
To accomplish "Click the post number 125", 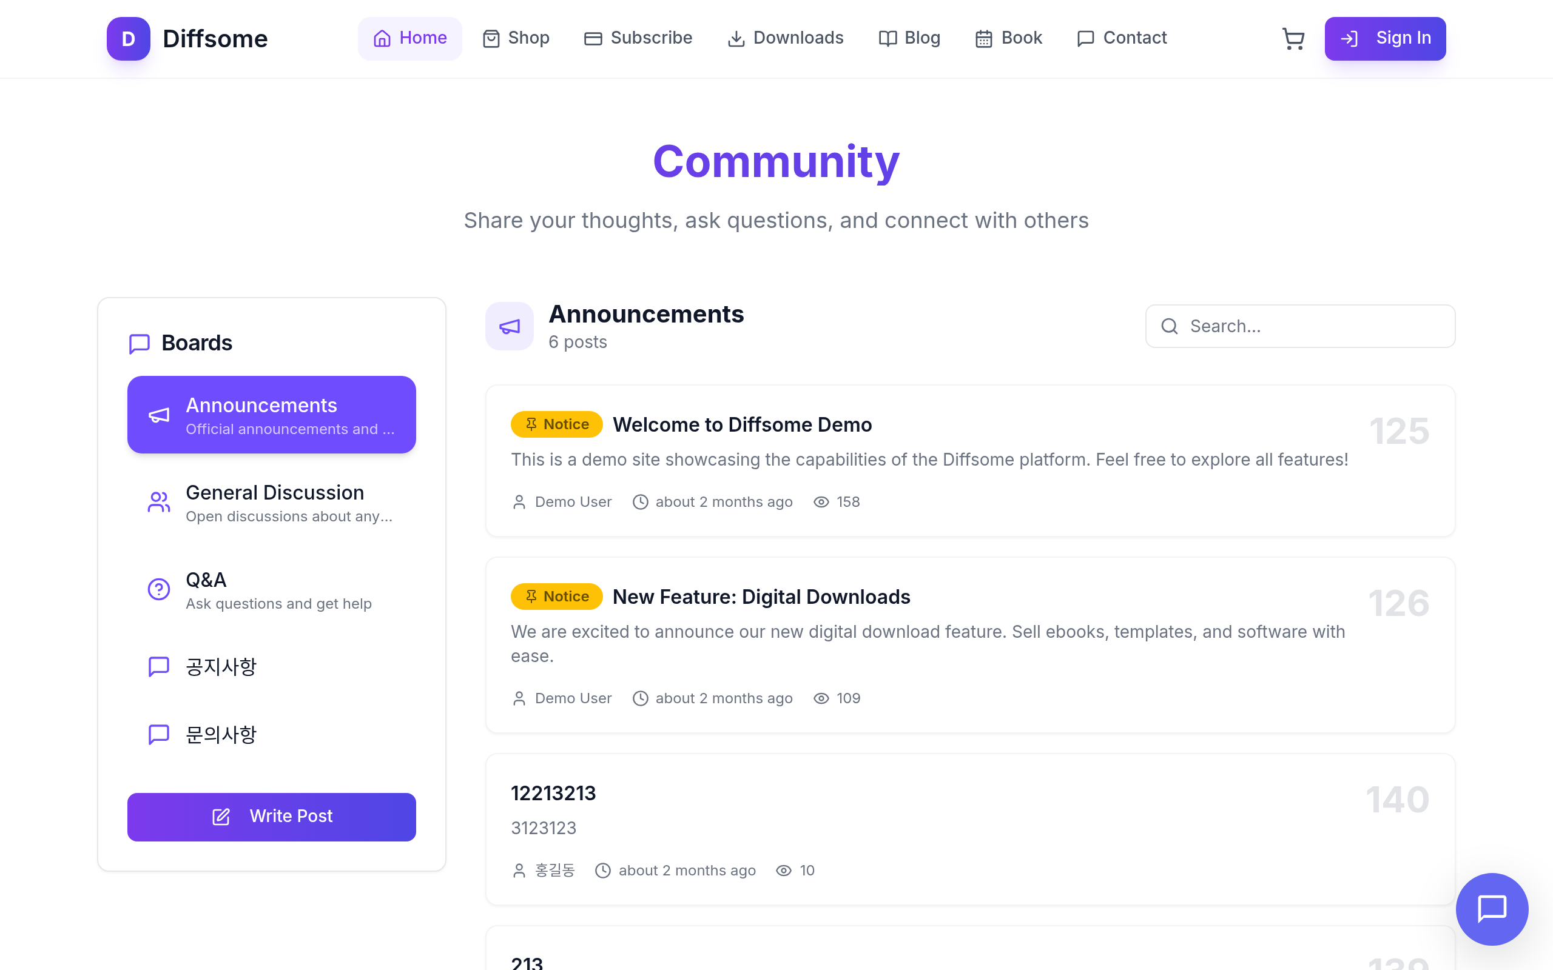I will [1399, 430].
